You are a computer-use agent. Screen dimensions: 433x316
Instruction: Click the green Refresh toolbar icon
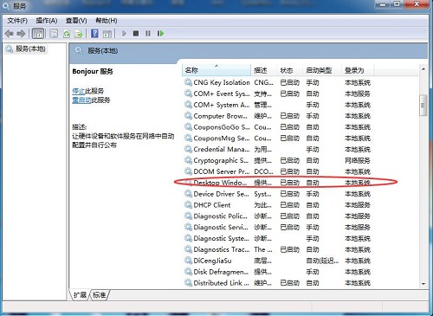[x=67, y=34]
